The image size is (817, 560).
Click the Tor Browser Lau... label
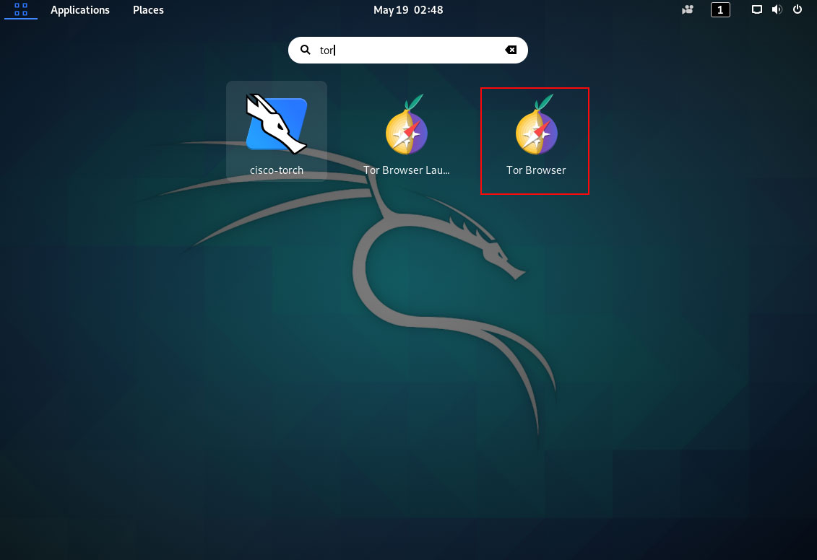(x=407, y=170)
